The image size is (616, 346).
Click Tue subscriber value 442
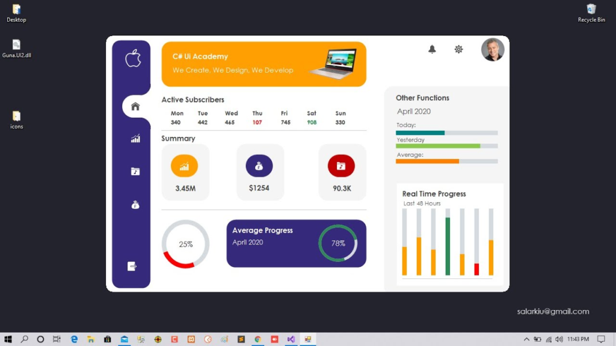pos(203,123)
